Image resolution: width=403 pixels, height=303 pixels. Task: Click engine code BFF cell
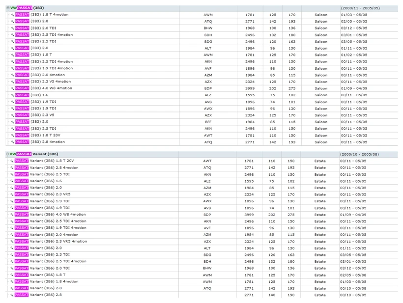coord(208,122)
